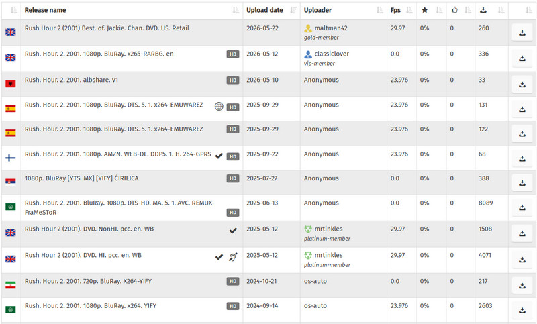Screen dimensions: 537x324
Task: Open the 1080p BluRay YTS MX YIFY ĆIRILICA release
Action: pos(81,178)
